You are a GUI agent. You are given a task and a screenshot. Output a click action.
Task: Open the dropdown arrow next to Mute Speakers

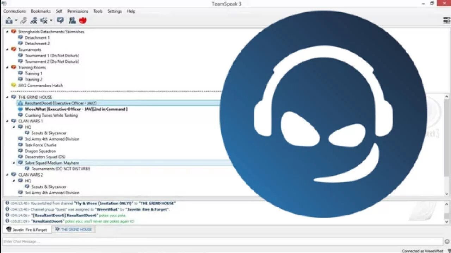point(51,21)
